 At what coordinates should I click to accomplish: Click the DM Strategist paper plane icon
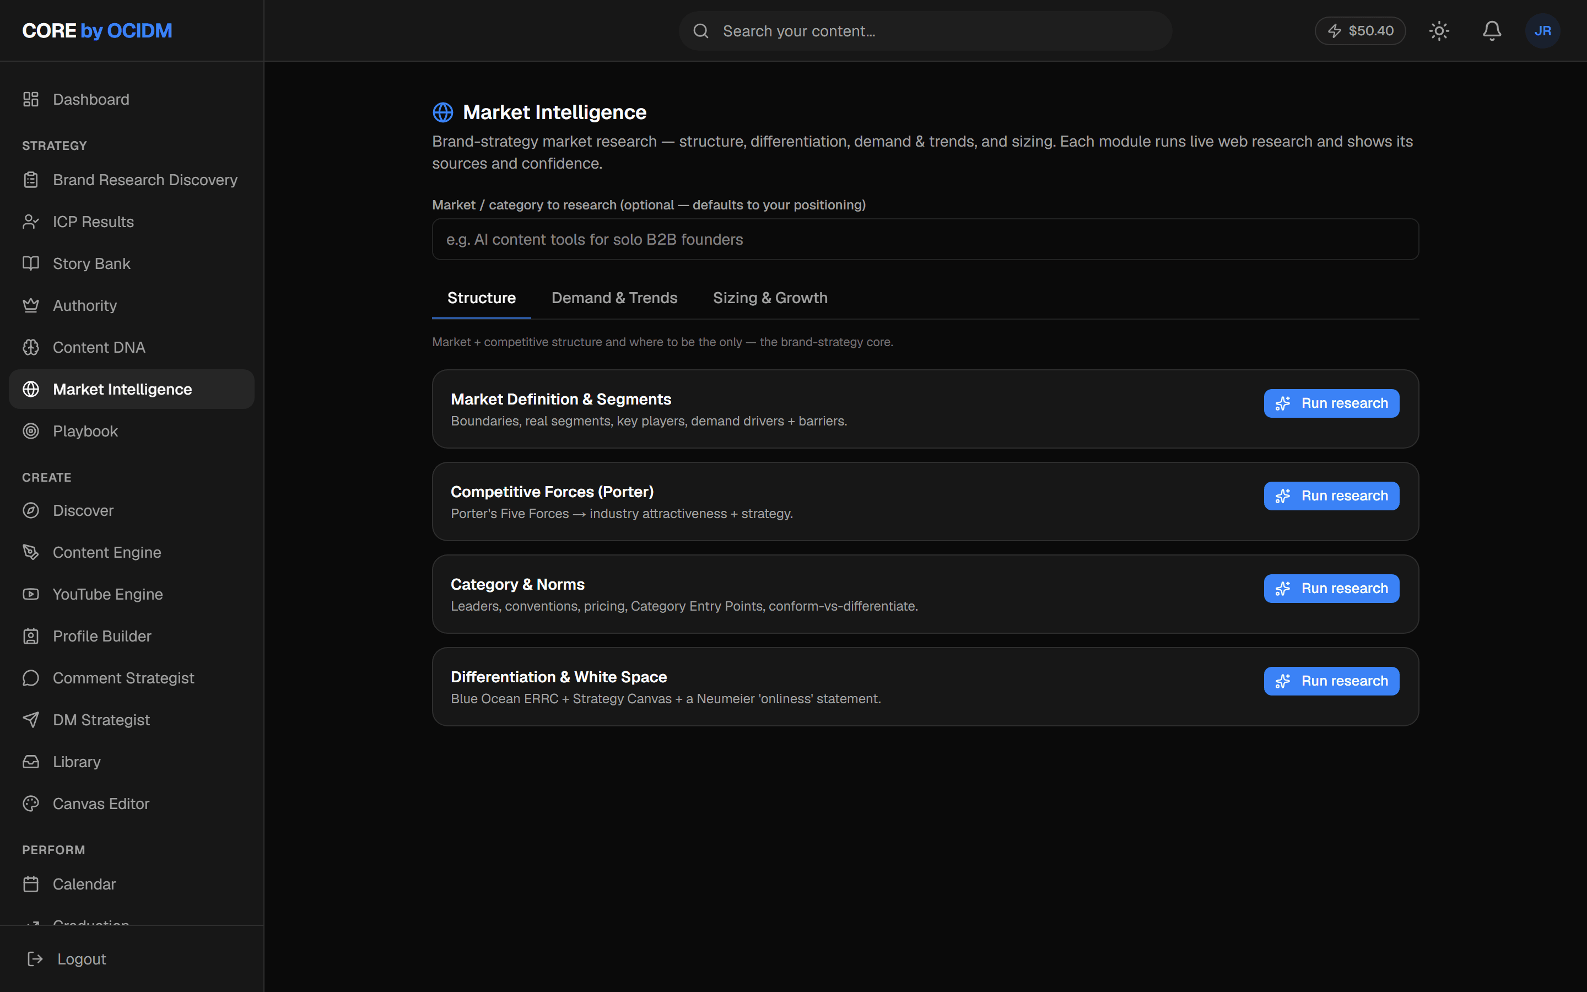pos(31,720)
